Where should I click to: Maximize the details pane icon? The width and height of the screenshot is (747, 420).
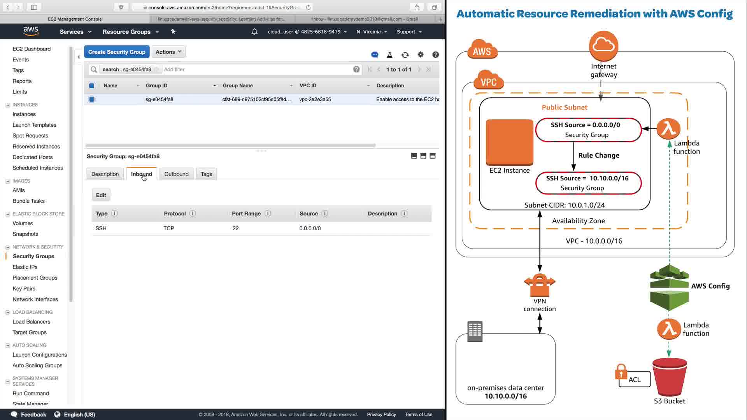432,156
